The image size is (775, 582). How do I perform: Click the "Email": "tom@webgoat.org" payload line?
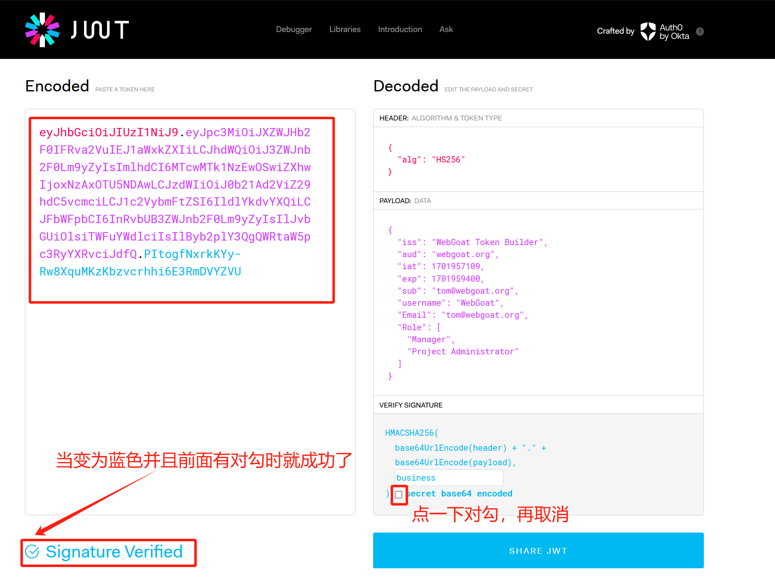pyautogui.click(x=463, y=315)
